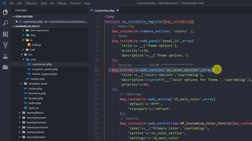Place cursor on 'sb_color_section' in line 12
The height and width of the screenshot is (141, 252).
[x=182, y=70]
